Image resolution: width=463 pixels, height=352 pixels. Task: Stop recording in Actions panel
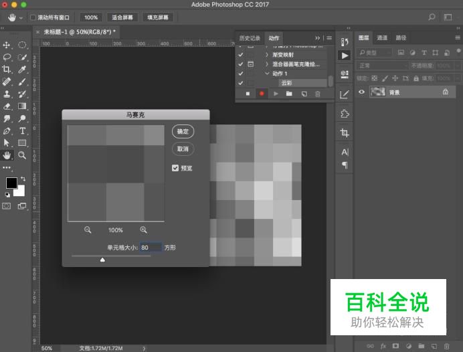point(248,94)
